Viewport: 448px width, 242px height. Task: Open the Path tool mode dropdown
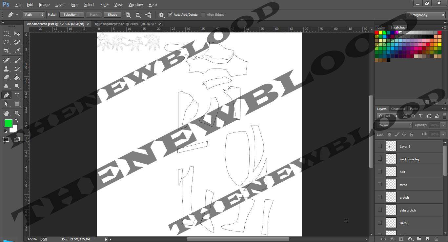pos(34,15)
